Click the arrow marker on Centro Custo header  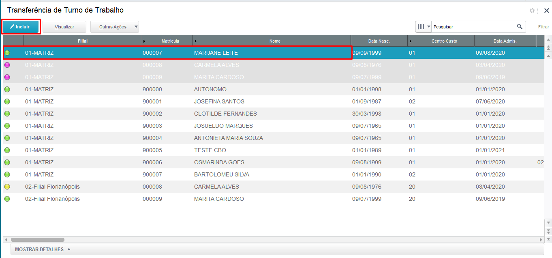(411, 41)
